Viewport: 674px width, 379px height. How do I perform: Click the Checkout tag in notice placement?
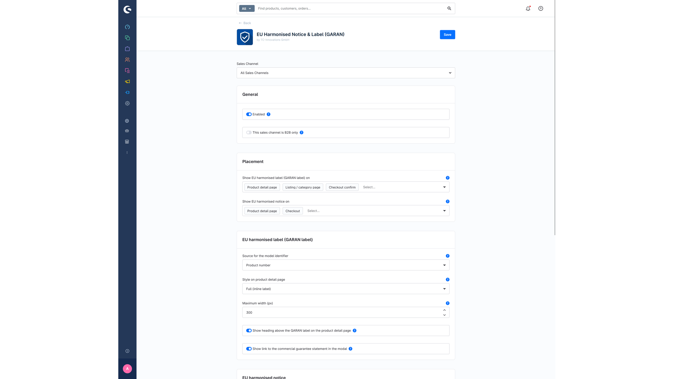click(x=293, y=211)
